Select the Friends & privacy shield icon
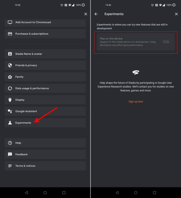This screenshot has width=181, height=198. click(x=10, y=65)
